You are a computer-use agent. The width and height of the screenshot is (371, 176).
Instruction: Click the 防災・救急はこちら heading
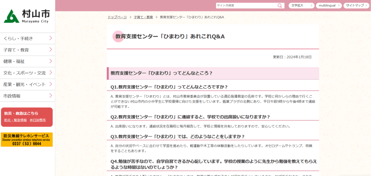pyautogui.click(x=21, y=114)
